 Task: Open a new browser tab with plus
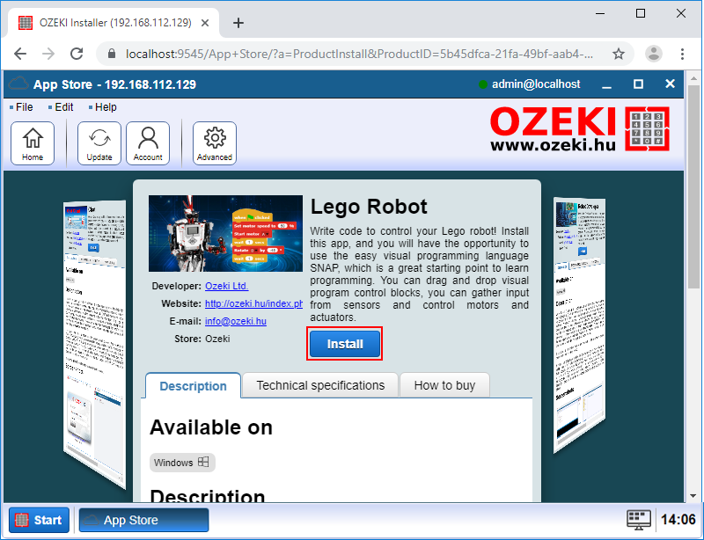coord(238,23)
